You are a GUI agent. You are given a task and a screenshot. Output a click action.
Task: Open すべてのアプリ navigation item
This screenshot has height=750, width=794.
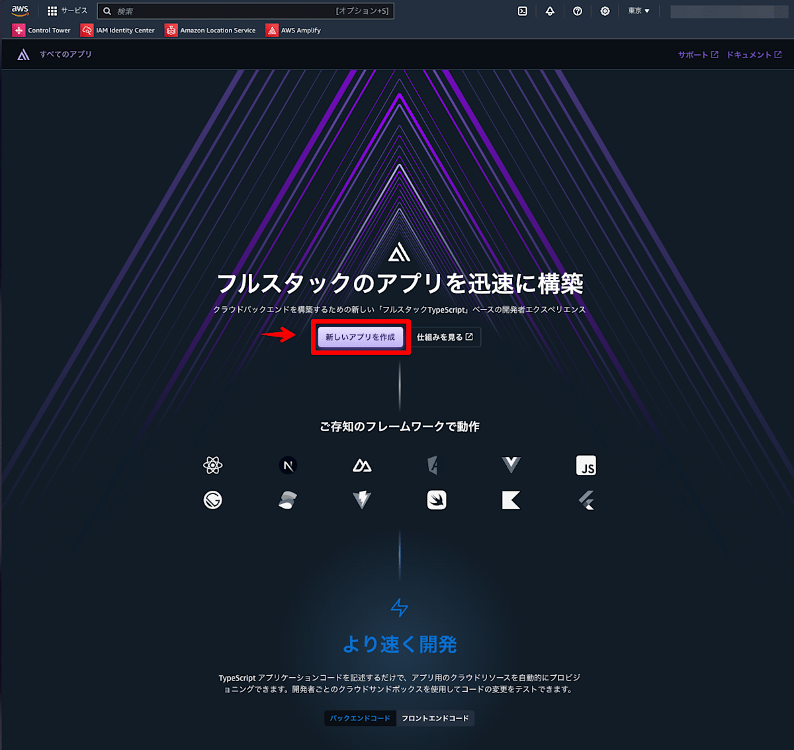coord(66,54)
